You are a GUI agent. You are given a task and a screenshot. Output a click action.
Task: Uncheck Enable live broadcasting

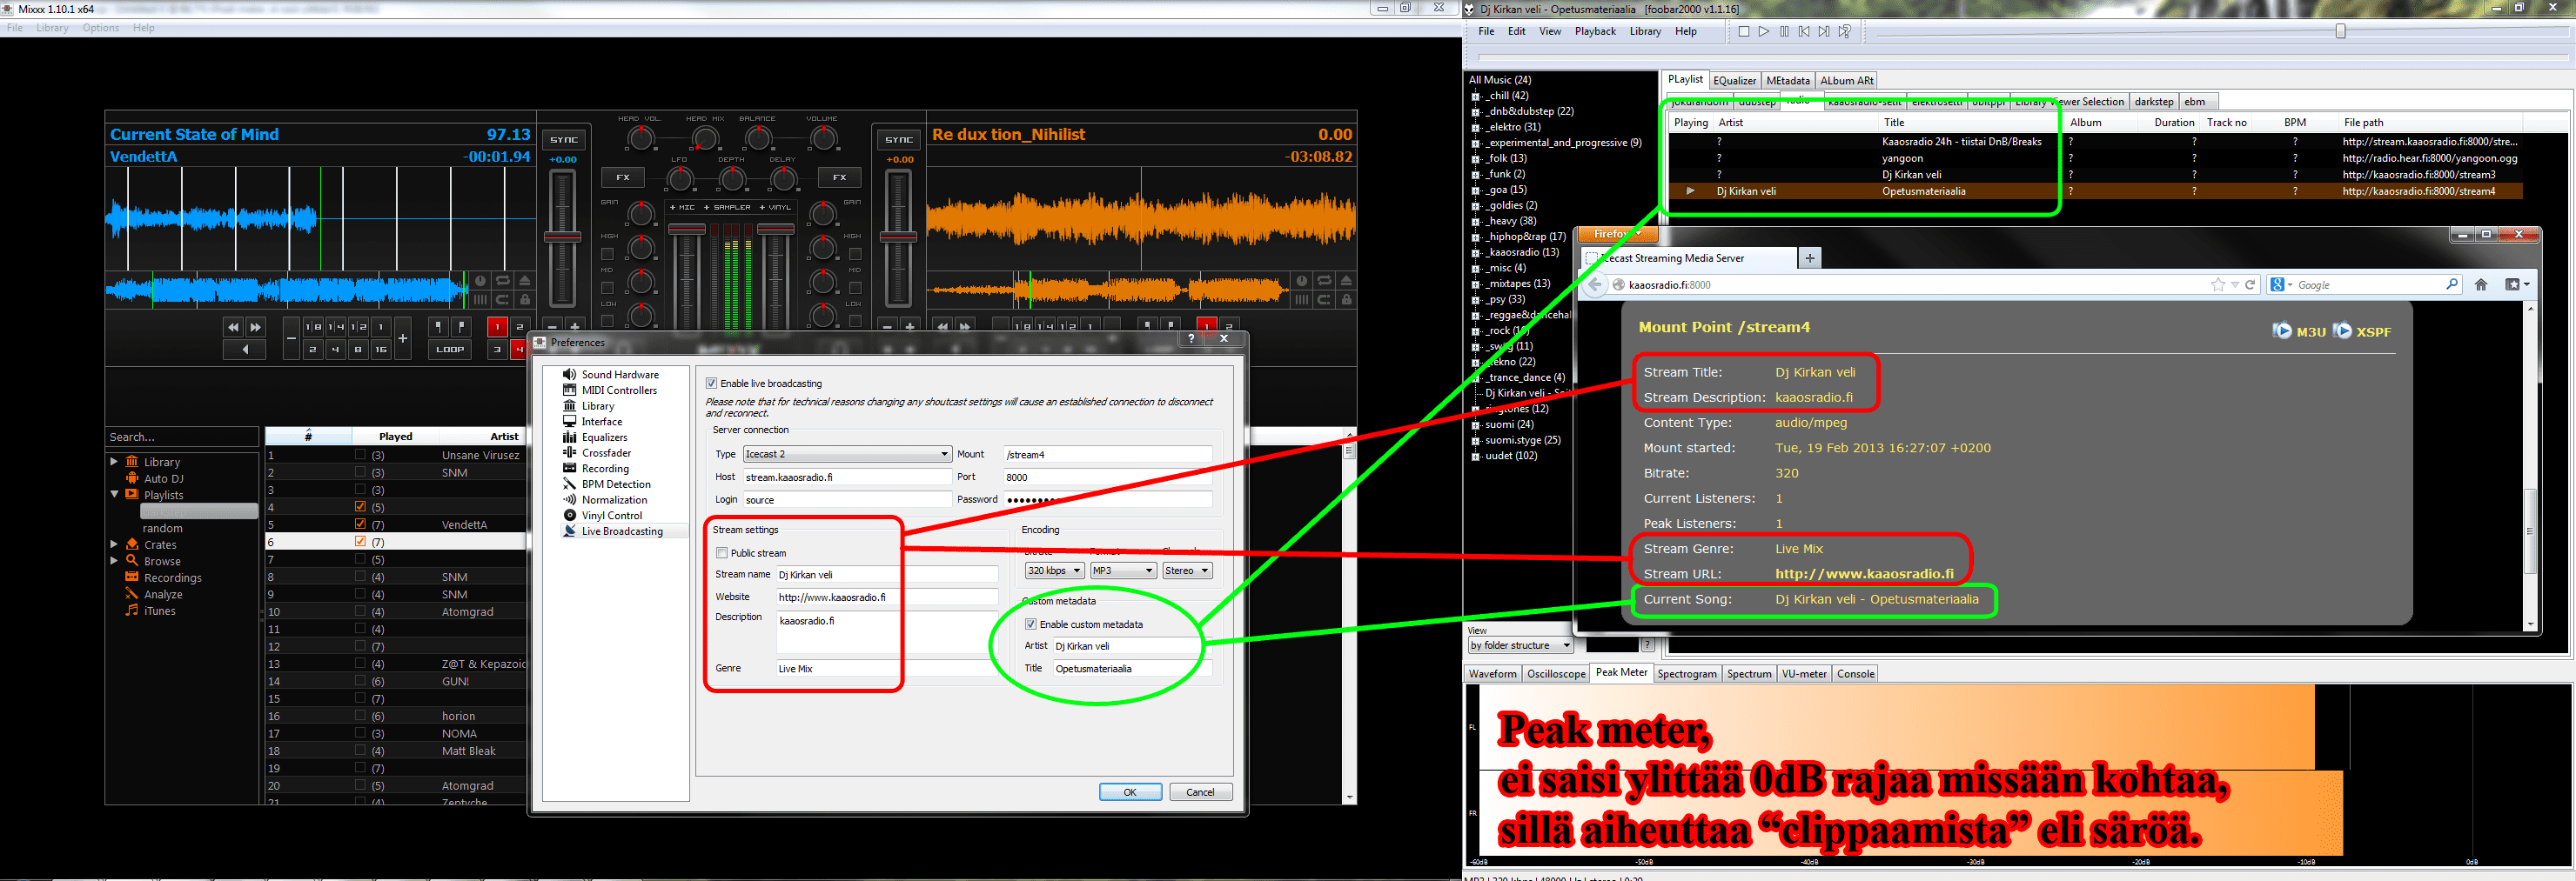click(x=712, y=384)
